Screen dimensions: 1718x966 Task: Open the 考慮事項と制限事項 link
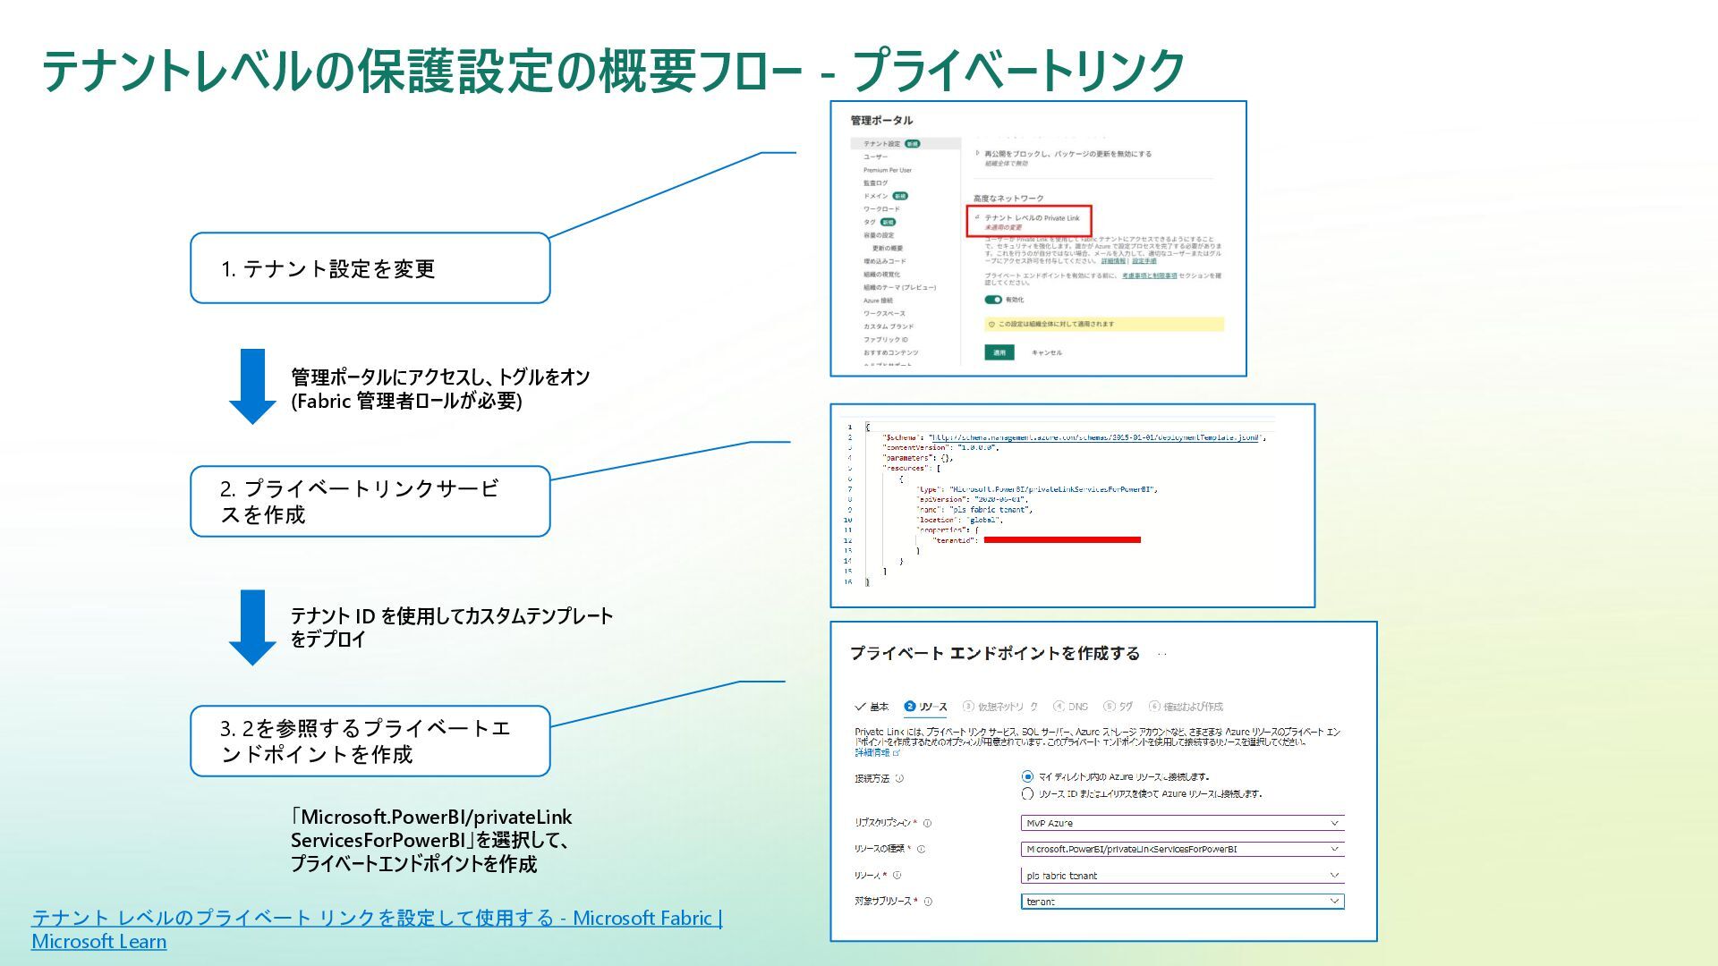point(1150,275)
